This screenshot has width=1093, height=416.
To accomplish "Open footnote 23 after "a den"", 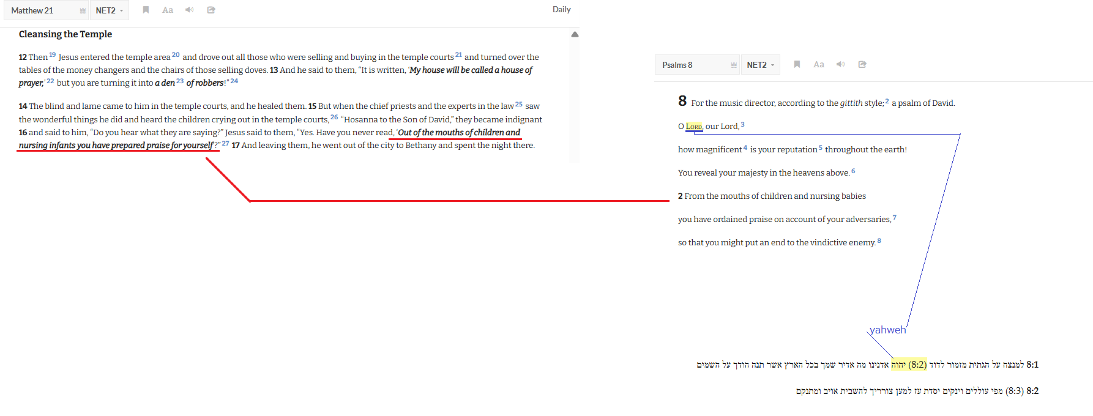I will point(180,81).
